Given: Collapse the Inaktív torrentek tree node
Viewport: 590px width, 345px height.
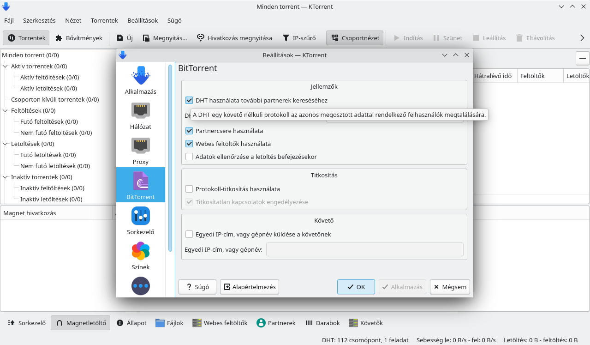Looking at the screenshot, I should click(x=6, y=177).
